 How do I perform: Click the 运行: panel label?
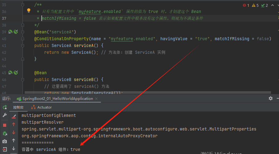click(x=6, y=98)
